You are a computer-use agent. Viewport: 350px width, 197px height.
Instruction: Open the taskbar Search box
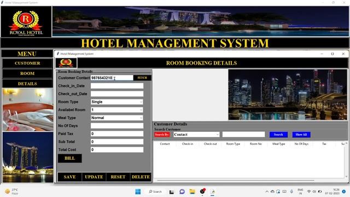point(155,192)
